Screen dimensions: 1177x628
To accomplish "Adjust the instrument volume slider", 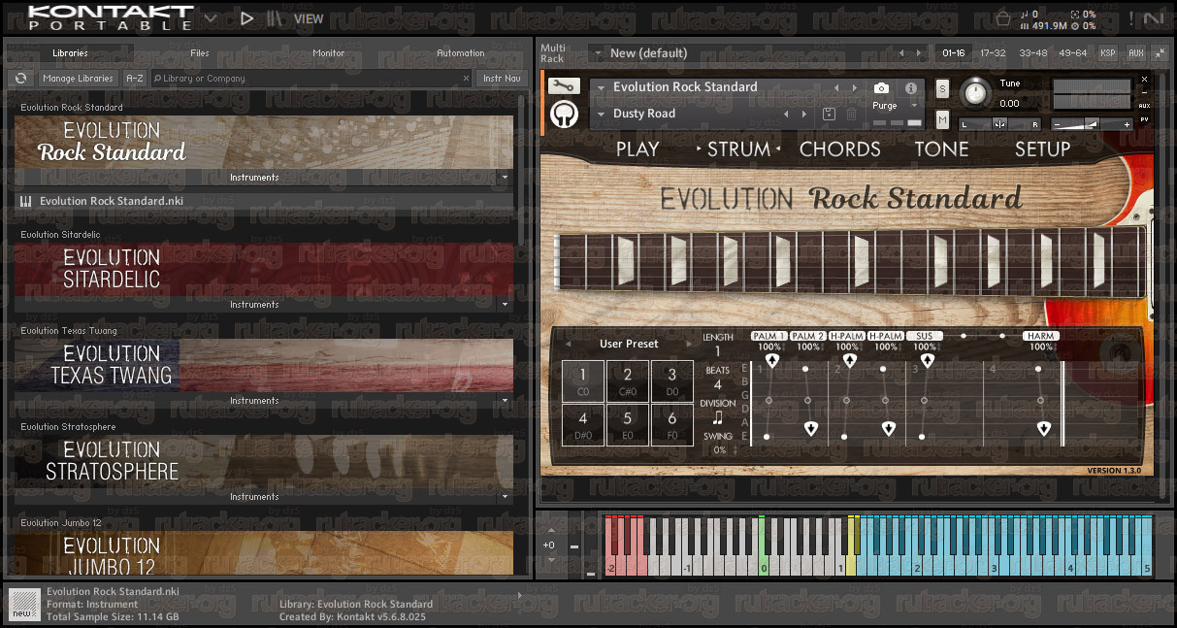I will 1093,124.
